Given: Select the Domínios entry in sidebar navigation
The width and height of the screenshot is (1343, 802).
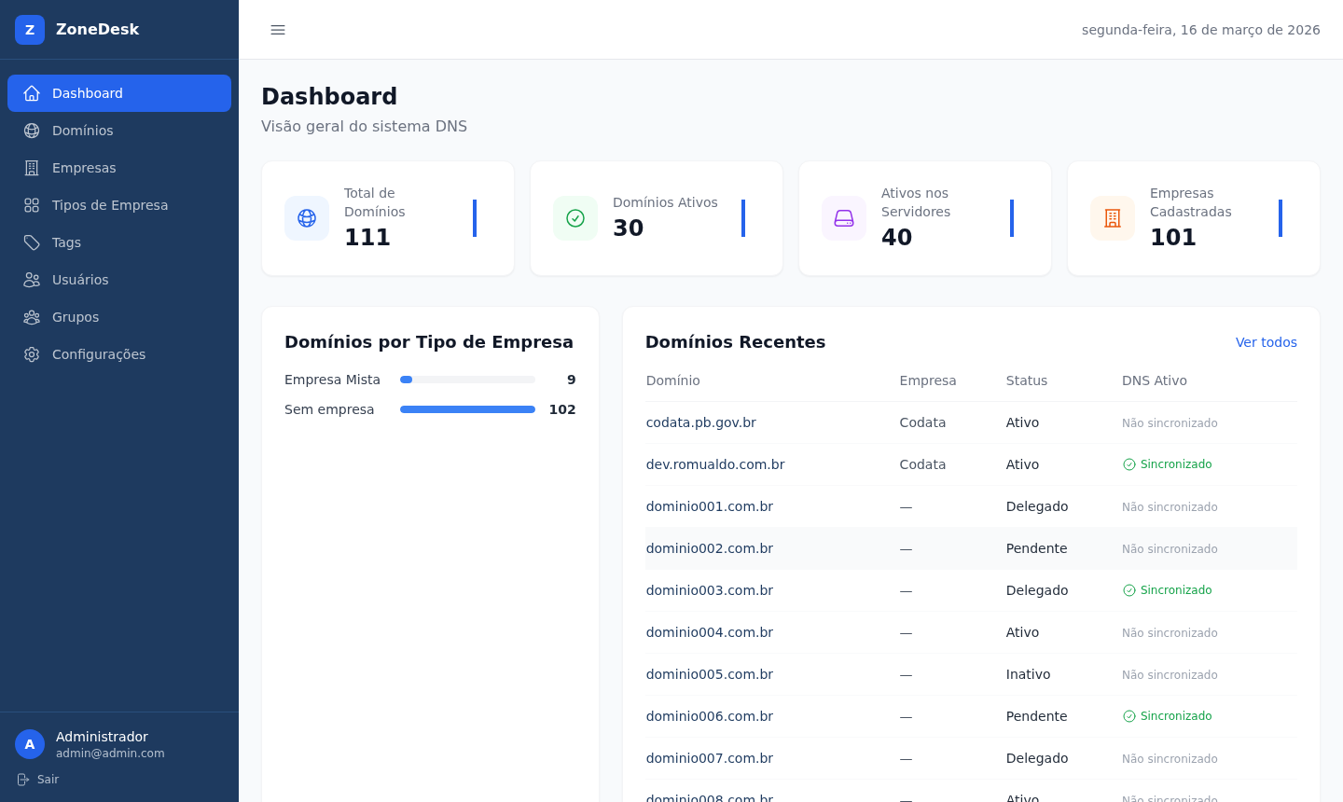Looking at the screenshot, I should [83, 131].
